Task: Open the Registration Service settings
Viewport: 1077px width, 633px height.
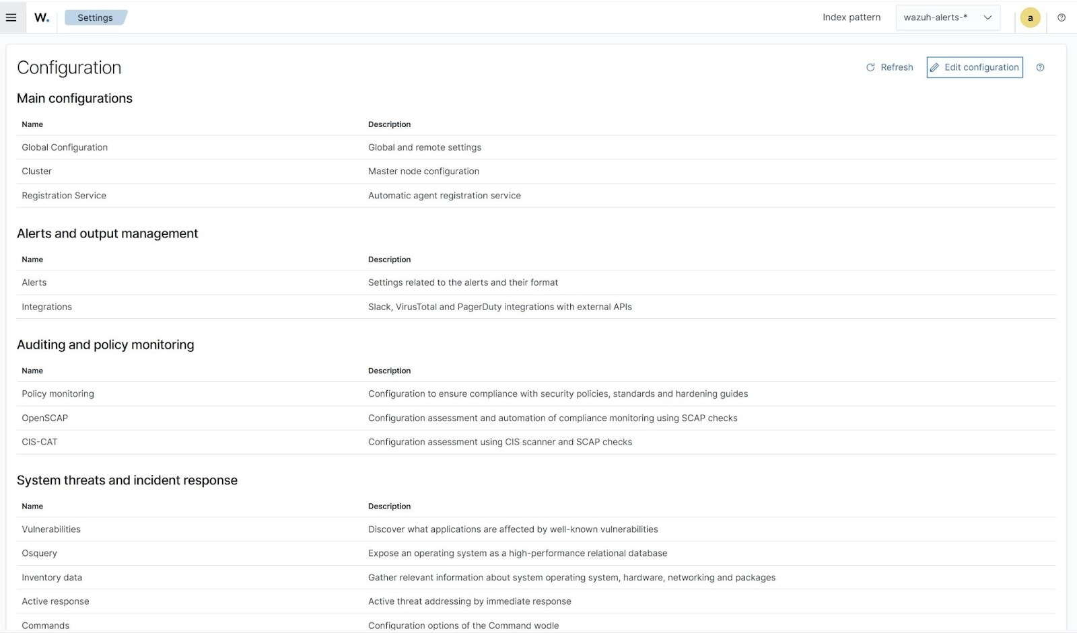Action: click(64, 195)
